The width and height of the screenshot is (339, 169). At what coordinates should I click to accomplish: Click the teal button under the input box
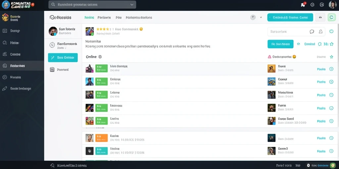pyautogui.click(x=280, y=44)
